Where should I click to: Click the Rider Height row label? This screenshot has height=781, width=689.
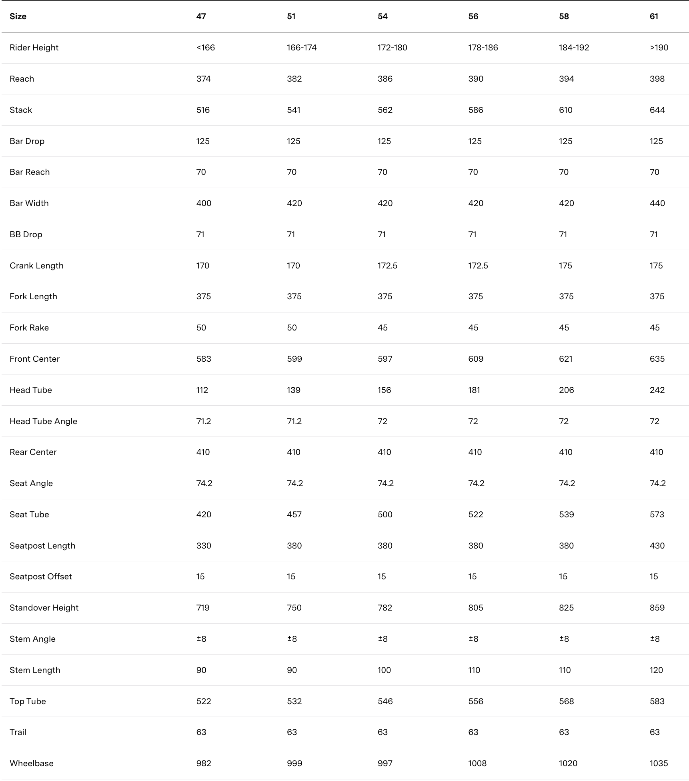click(x=34, y=48)
